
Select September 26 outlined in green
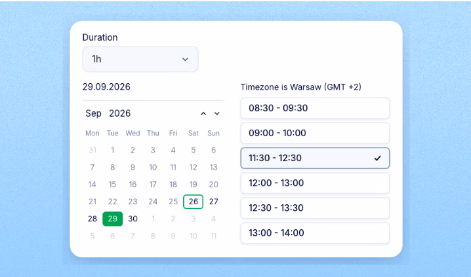coord(193,202)
